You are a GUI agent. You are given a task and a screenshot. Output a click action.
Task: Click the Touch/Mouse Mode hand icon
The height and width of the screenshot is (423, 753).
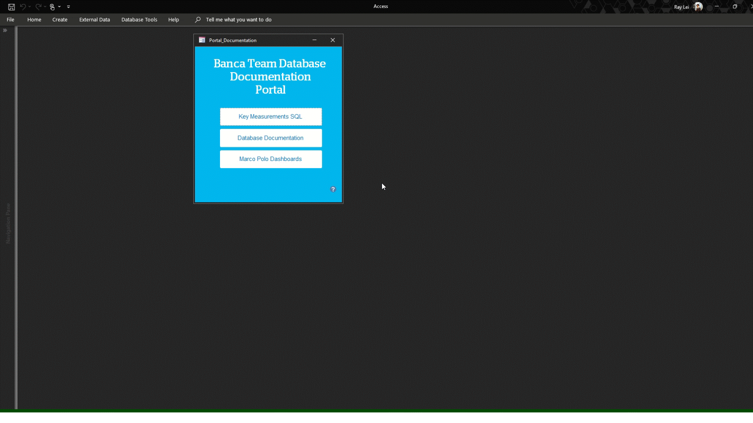coord(52,7)
